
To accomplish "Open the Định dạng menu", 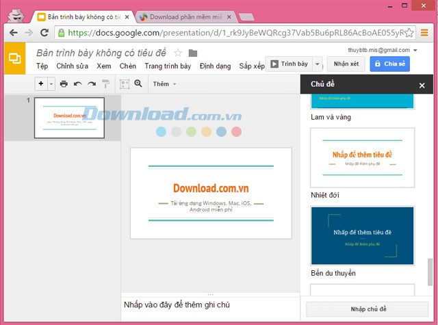I will [216, 66].
